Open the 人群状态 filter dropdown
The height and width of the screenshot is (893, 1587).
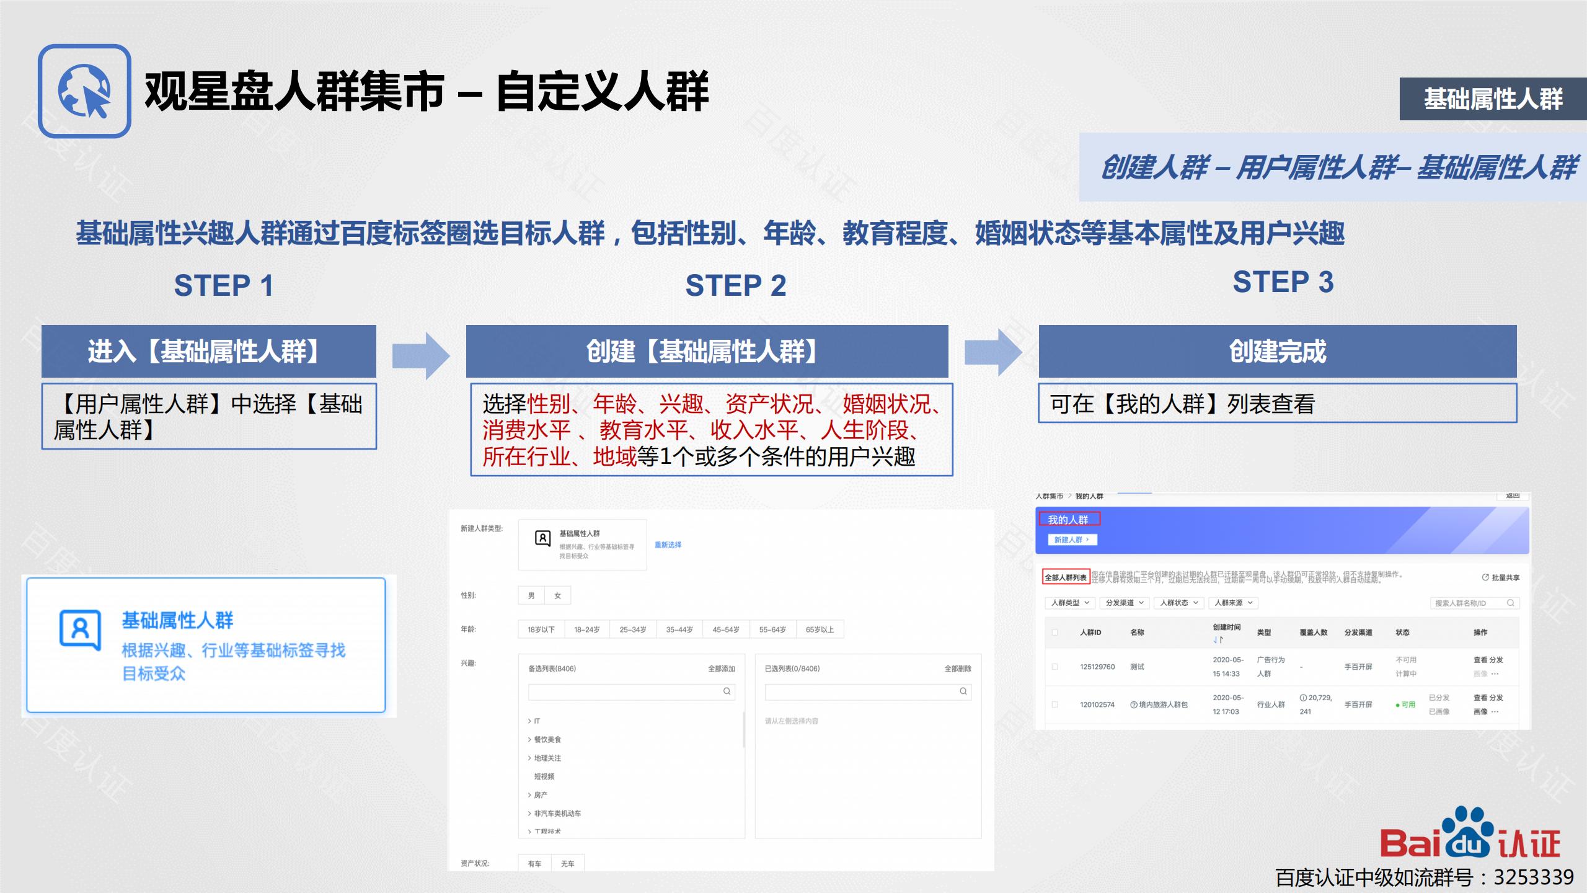click(1179, 603)
